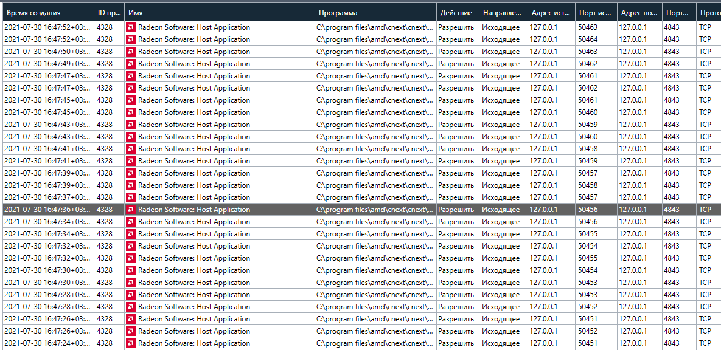Click Radeon icon in 16:47:39 row, port 50458

coord(131,185)
